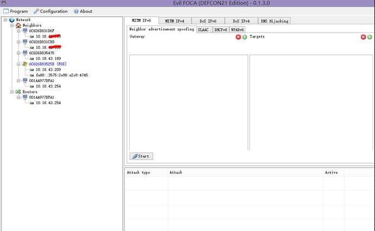
Task: Click the Attack type column header
Action: point(138,172)
